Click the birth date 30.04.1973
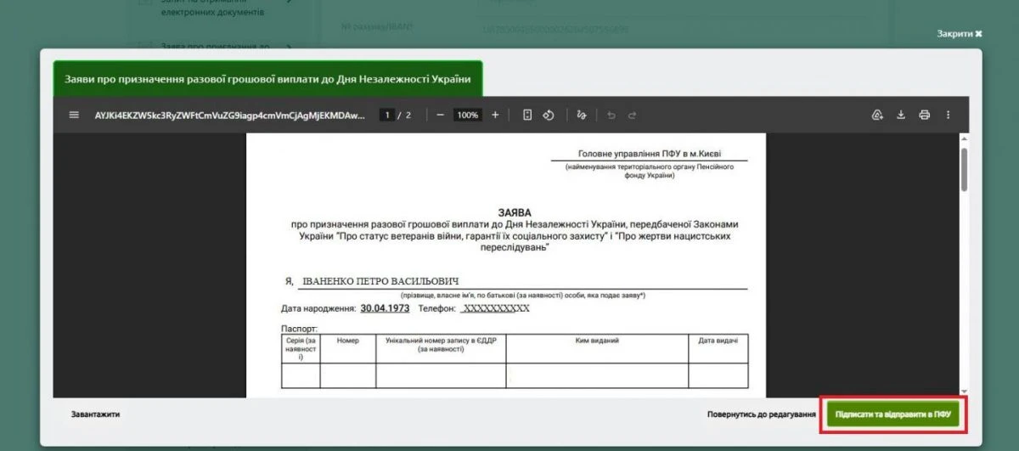The width and height of the screenshot is (1019, 451). [385, 308]
